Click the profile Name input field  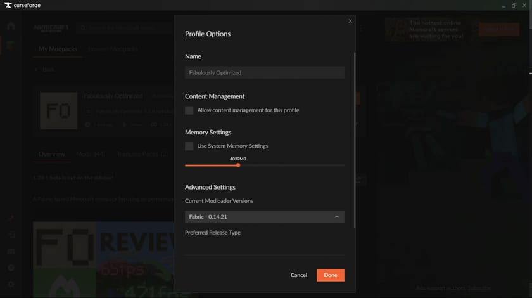click(x=265, y=72)
